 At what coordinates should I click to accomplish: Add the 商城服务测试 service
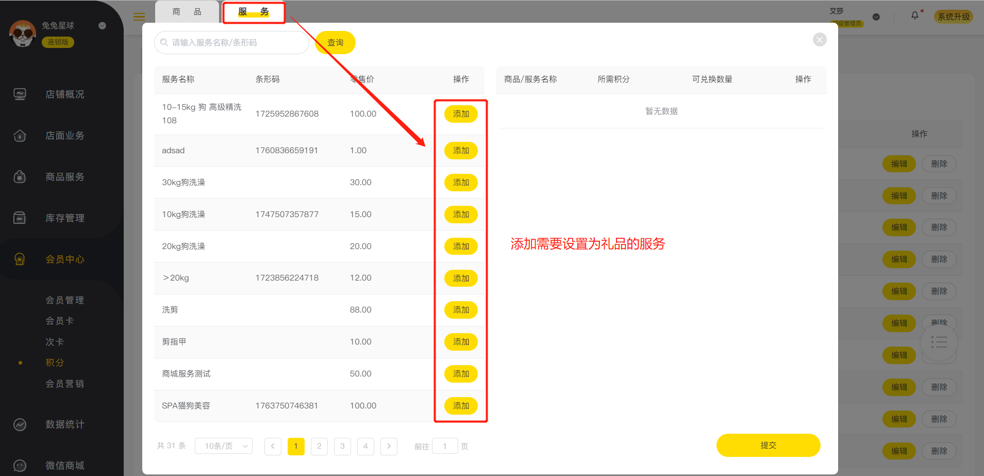point(461,374)
